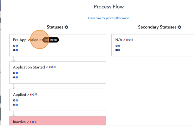Add a note to the N/A secondary status

119,46
